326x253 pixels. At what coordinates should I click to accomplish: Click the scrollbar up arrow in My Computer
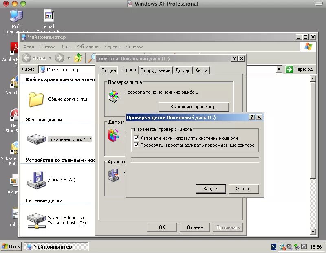313,79
